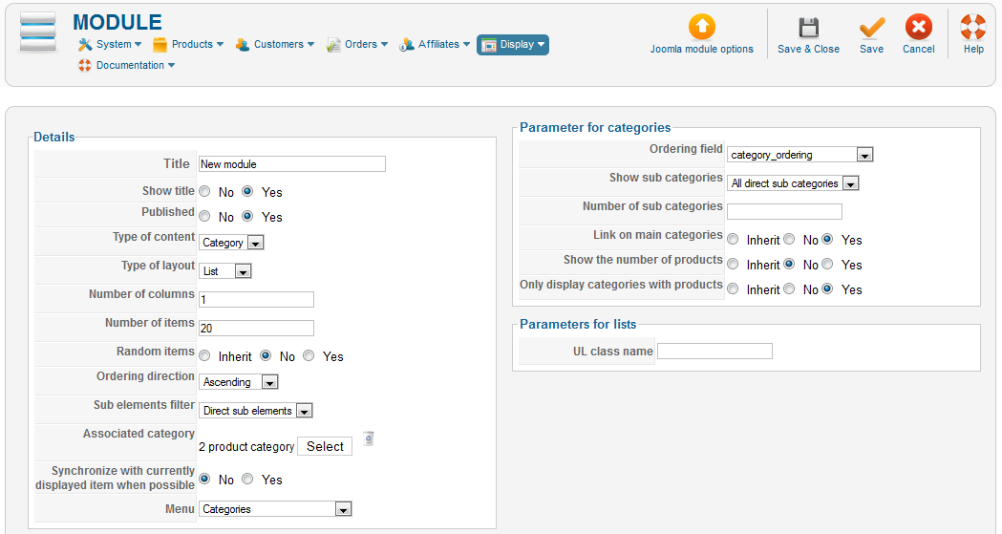Image resolution: width=1002 pixels, height=534 pixels.
Task: Set Show title to No
Action: 205,192
